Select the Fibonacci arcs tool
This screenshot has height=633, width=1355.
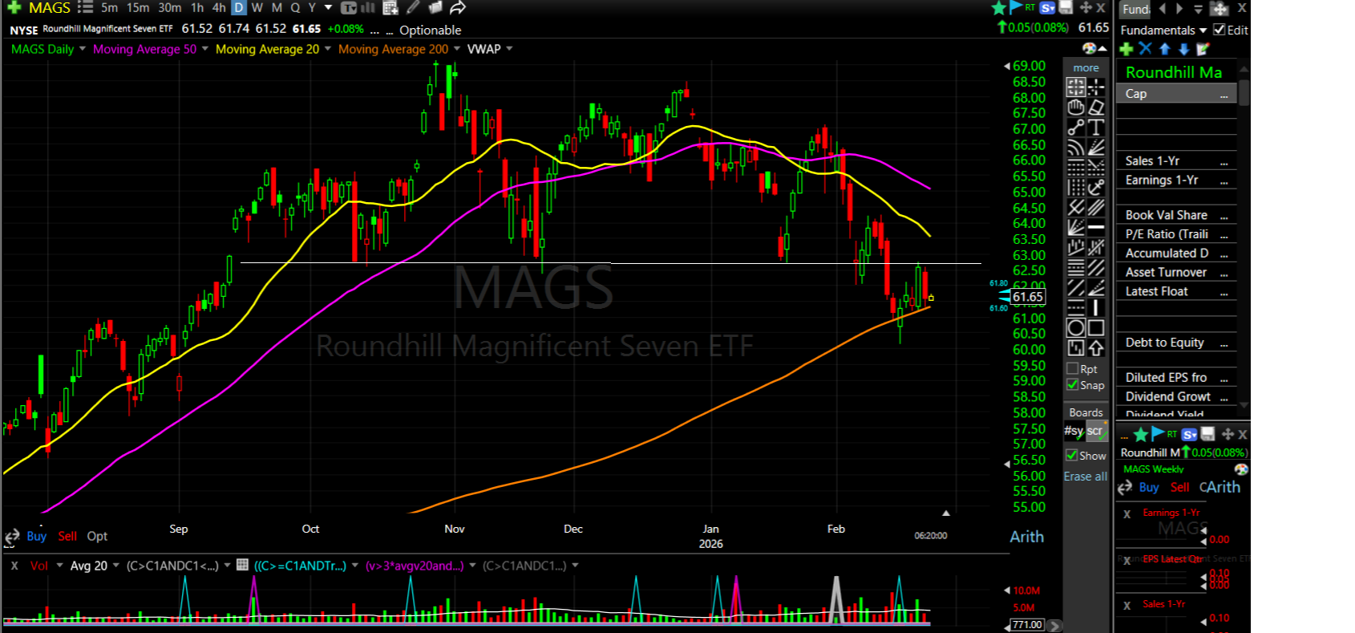[x=1076, y=147]
